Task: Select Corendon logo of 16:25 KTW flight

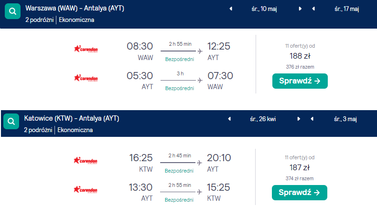Action: (x=86, y=160)
